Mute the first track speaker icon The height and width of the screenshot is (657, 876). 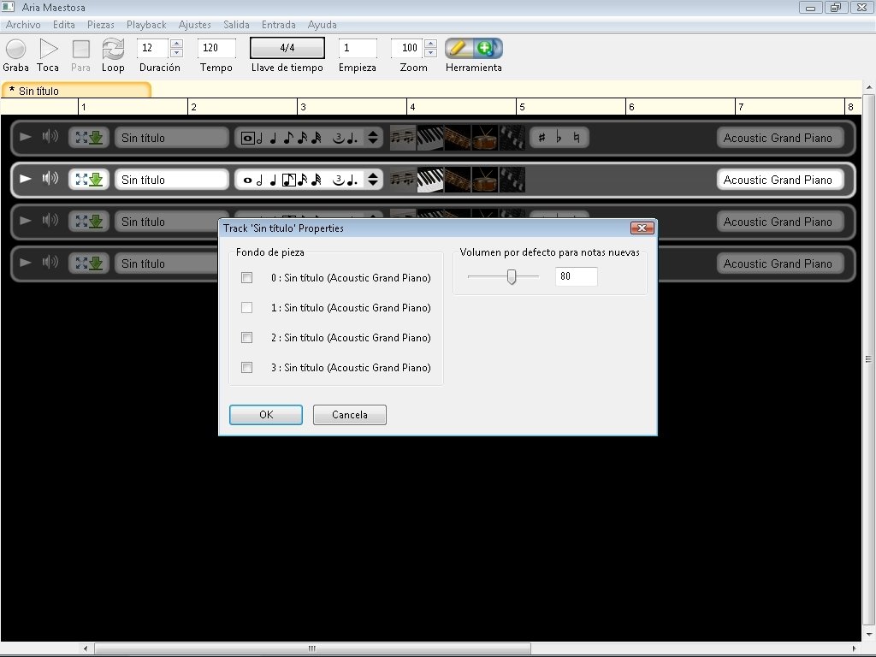tap(50, 137)
